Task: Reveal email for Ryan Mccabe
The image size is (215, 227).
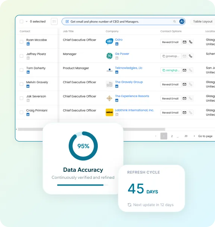Action: [171, 42]
